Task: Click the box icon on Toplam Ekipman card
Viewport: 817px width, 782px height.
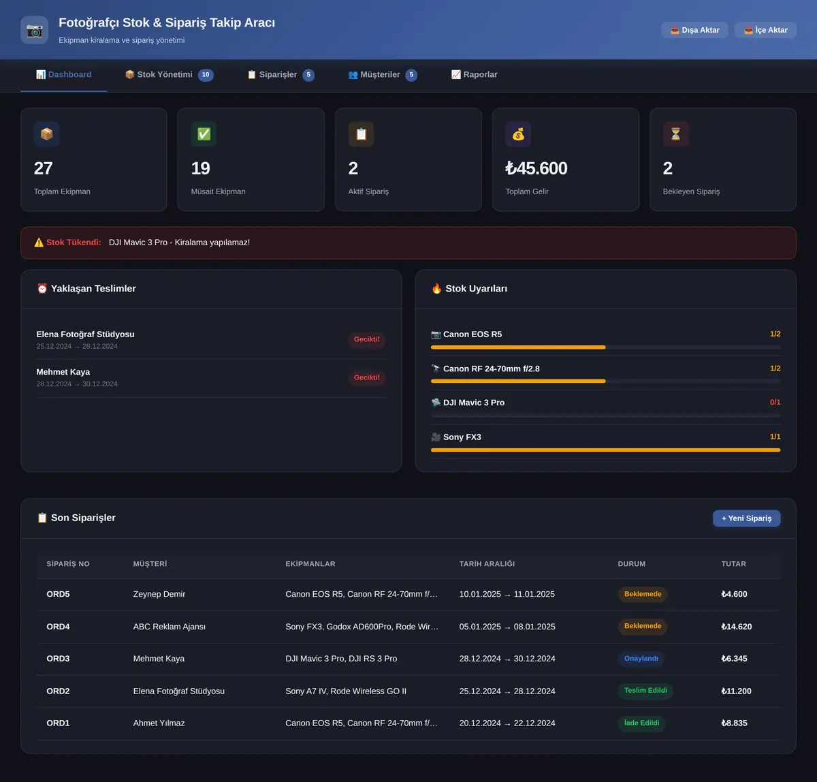Action: point(46,134)
